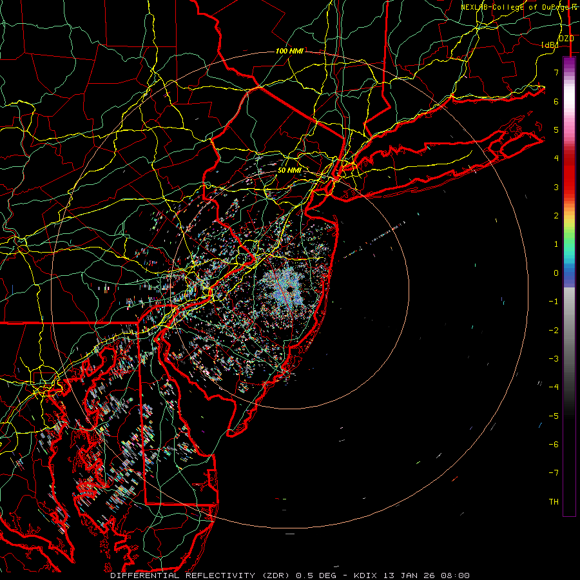
Task: Click the "4" value on the dB scale
Action: coord(556,159)
